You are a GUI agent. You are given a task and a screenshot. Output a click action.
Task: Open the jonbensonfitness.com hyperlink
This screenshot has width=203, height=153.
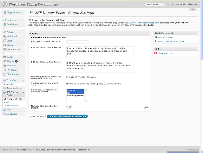click(141, 23)
